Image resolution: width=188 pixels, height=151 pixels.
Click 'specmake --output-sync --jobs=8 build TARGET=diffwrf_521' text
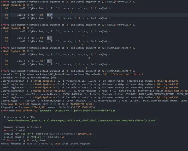click(x=78, y=111)
